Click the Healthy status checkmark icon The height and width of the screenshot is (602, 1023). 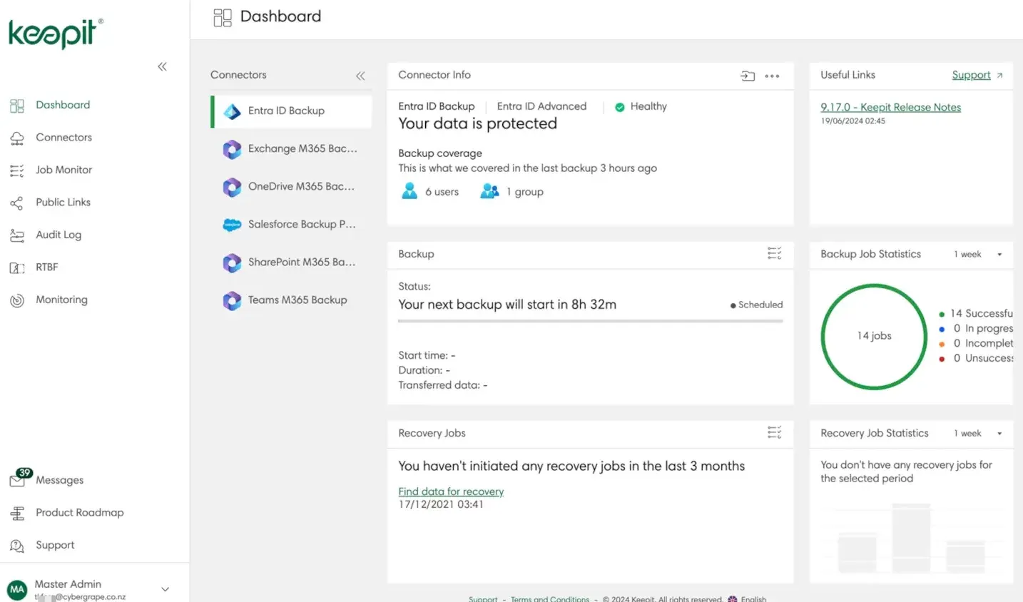click(x=620, y=107)
